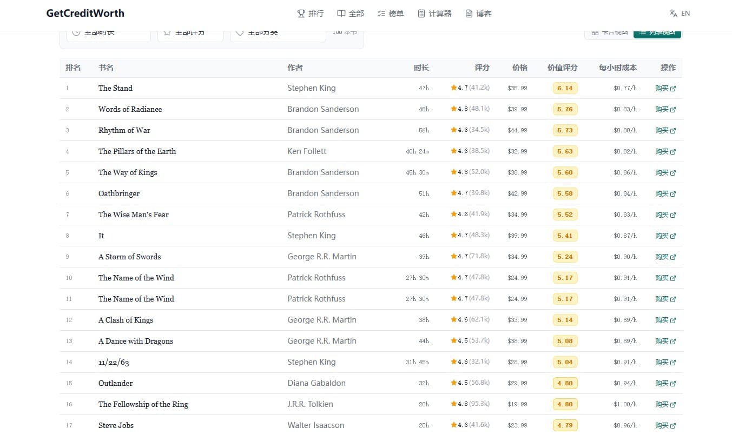Switch to the 卡片视图 card view

click(609, 34)
